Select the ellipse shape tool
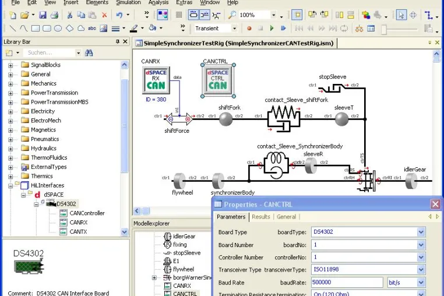This screenshot has width=444, height=296. point(58,29)
